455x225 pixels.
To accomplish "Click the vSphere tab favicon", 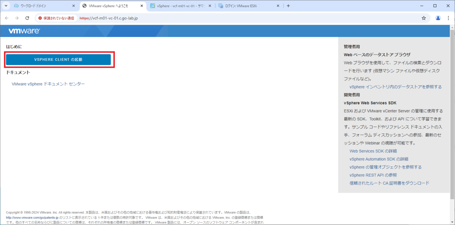I will tap(152, 6).
